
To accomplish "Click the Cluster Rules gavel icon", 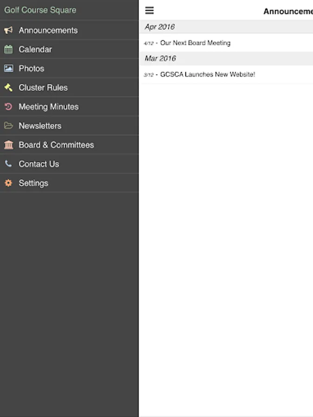I will pos(8,88).
